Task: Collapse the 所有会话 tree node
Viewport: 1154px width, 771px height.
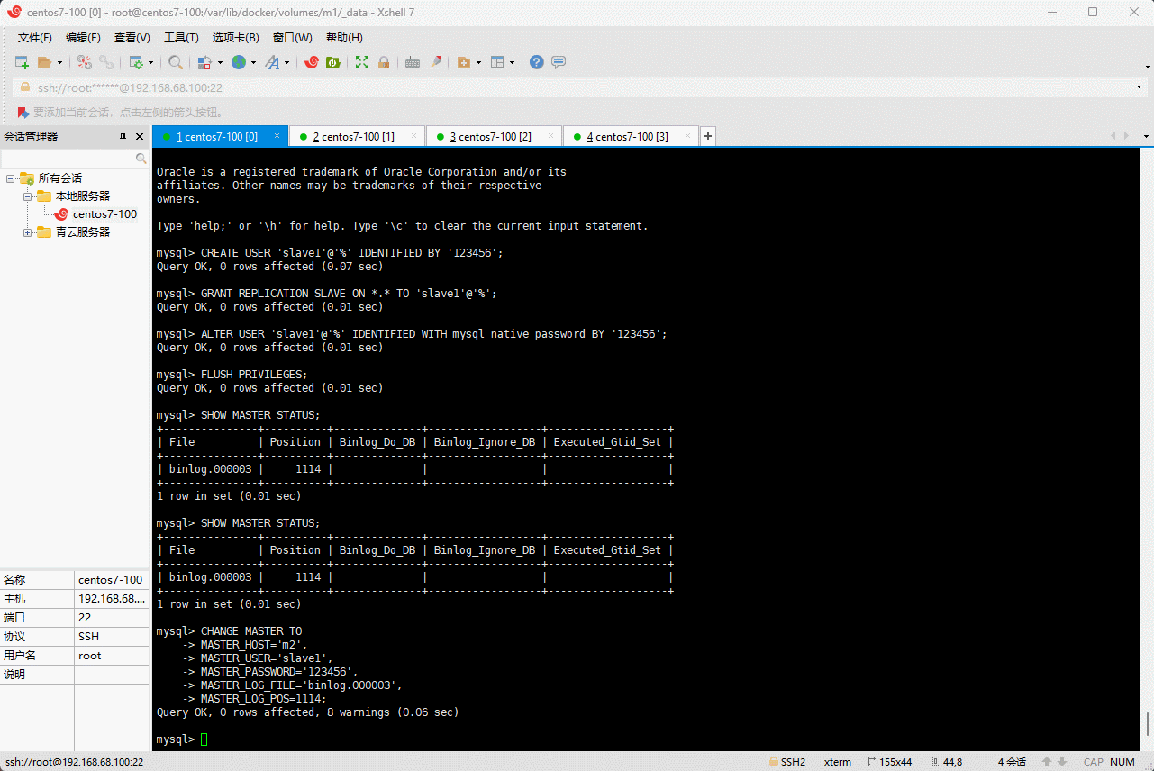Action: pyautogui.click(x=10, y=178)
